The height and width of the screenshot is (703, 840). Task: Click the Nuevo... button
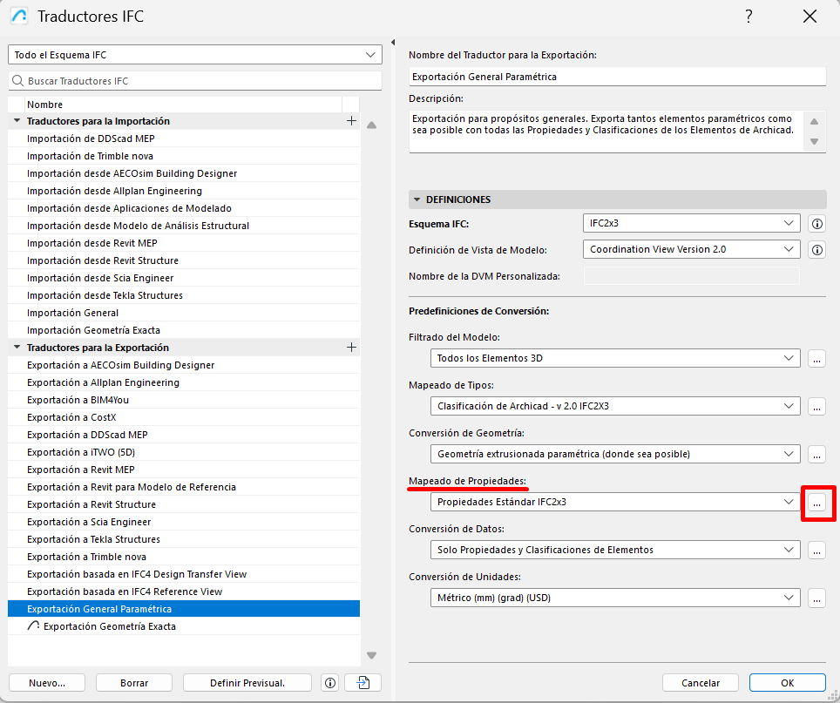[47, 683]
